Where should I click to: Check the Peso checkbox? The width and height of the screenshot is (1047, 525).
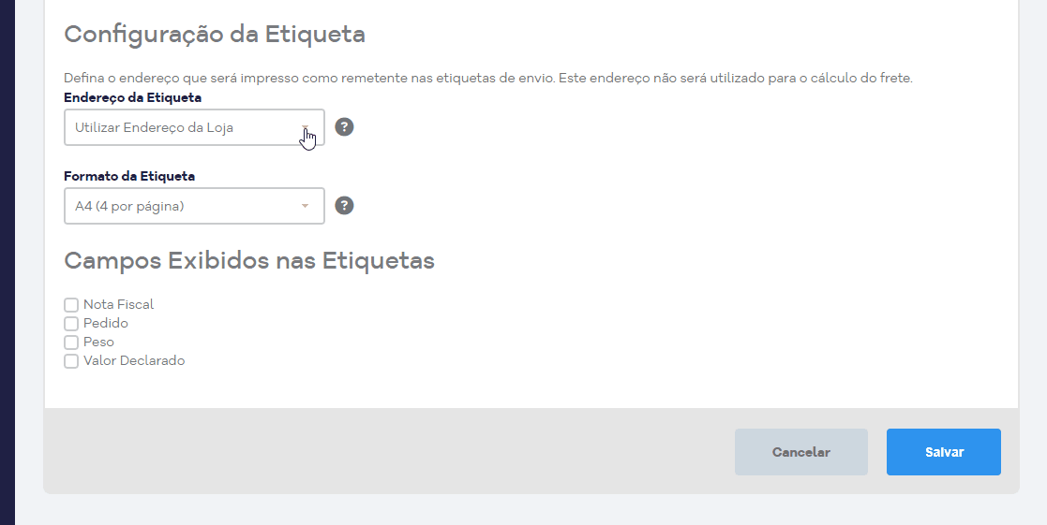tap(71, 343)
